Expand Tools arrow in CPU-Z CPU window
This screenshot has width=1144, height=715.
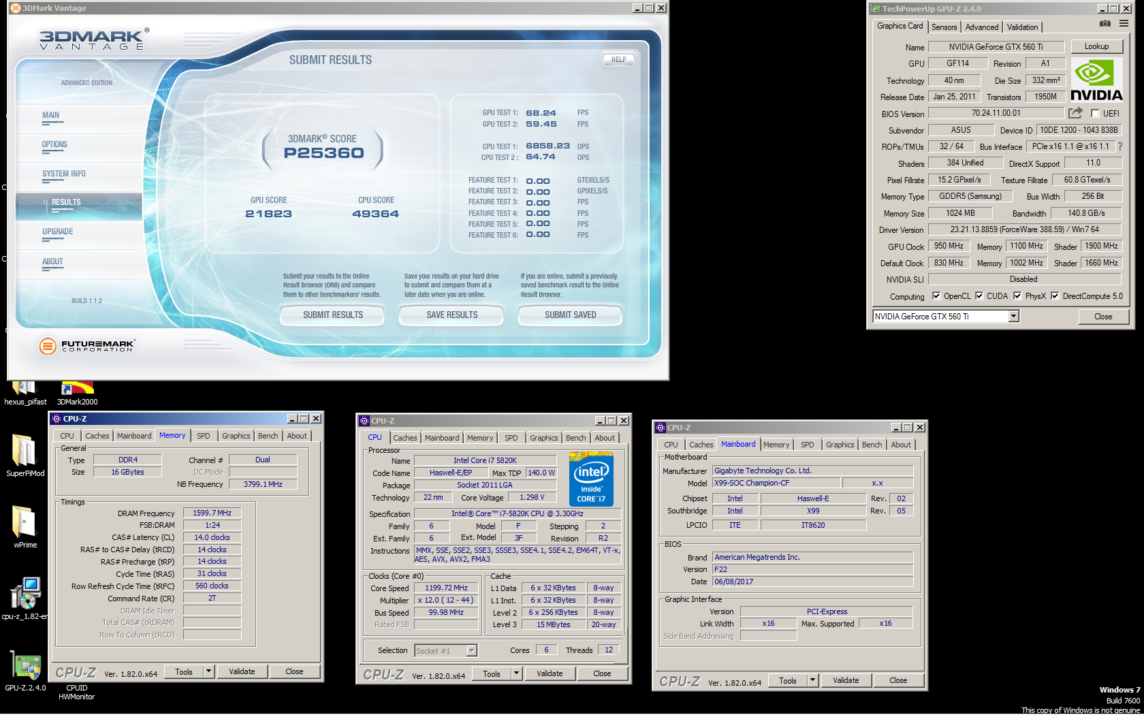(516, 673)
